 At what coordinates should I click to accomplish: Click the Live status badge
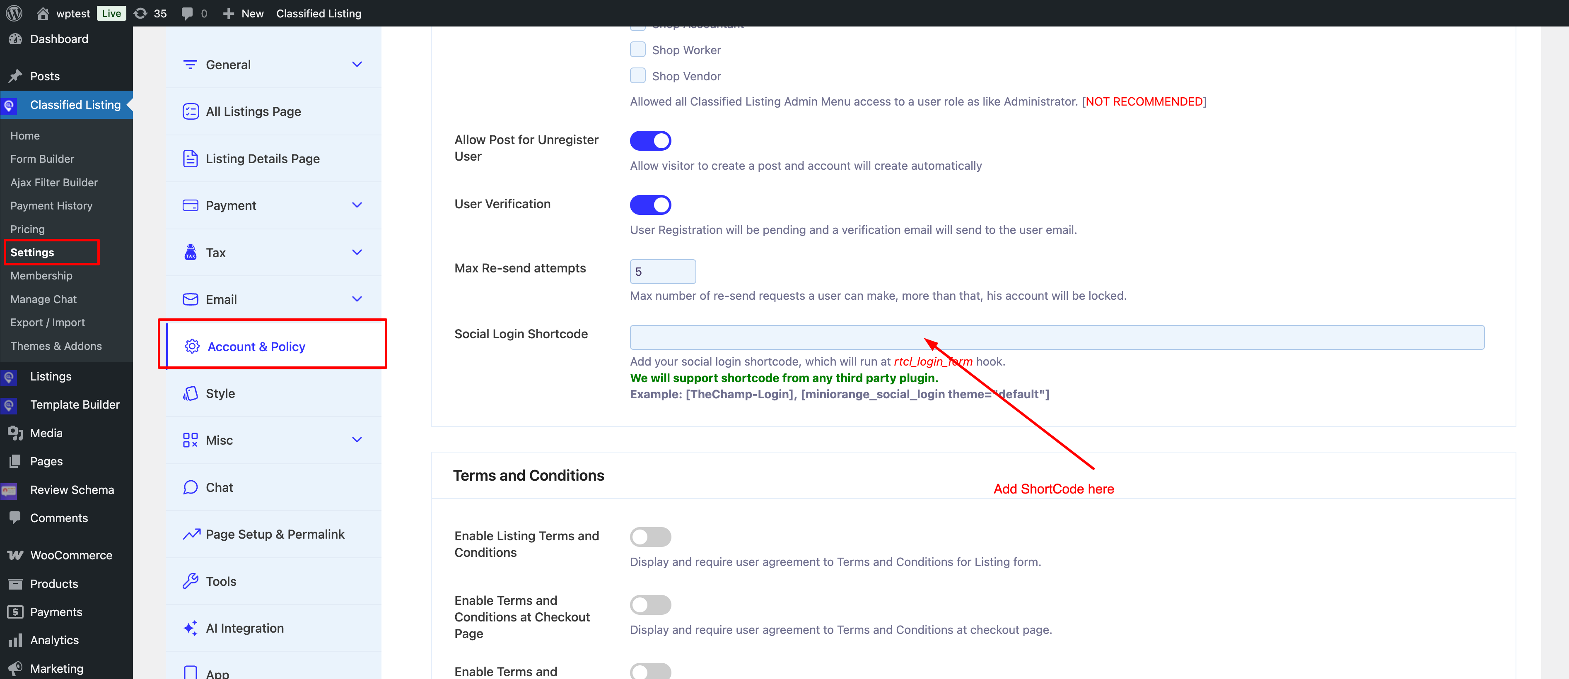click(111, 13)
